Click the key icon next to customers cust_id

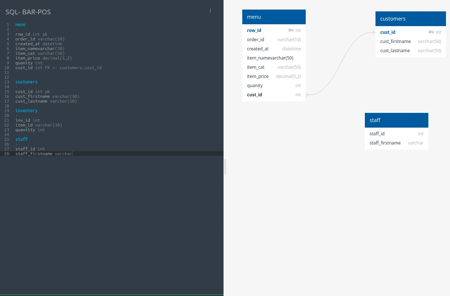click(x=431, y=32)
